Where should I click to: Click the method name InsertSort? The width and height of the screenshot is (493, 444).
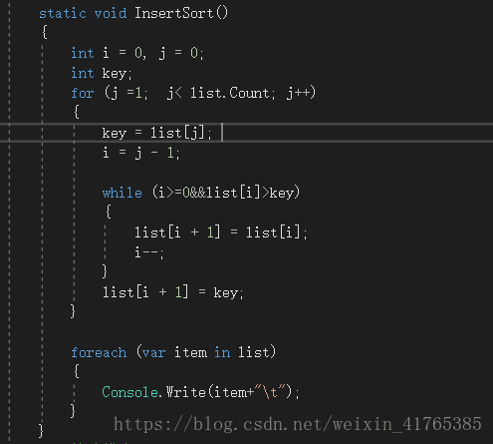click(174, 14)
